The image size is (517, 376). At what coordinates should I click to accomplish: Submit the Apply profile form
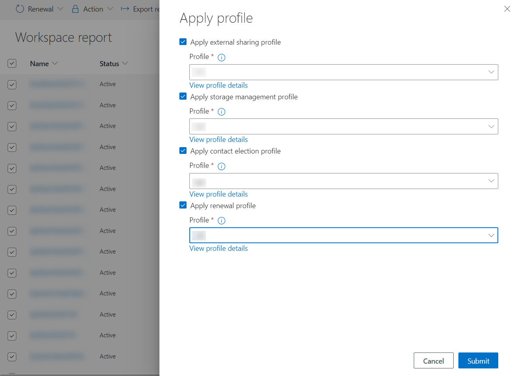click(478, 360)
